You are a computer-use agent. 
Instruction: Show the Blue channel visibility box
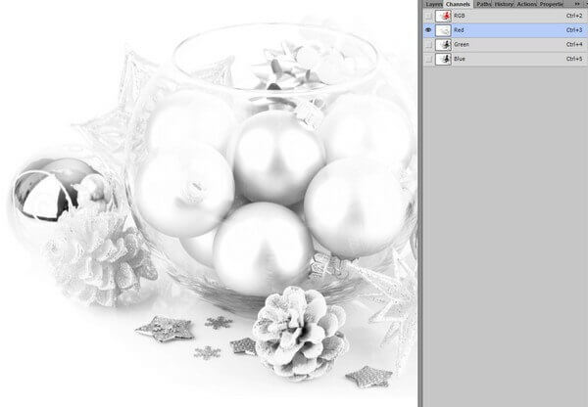428,59
